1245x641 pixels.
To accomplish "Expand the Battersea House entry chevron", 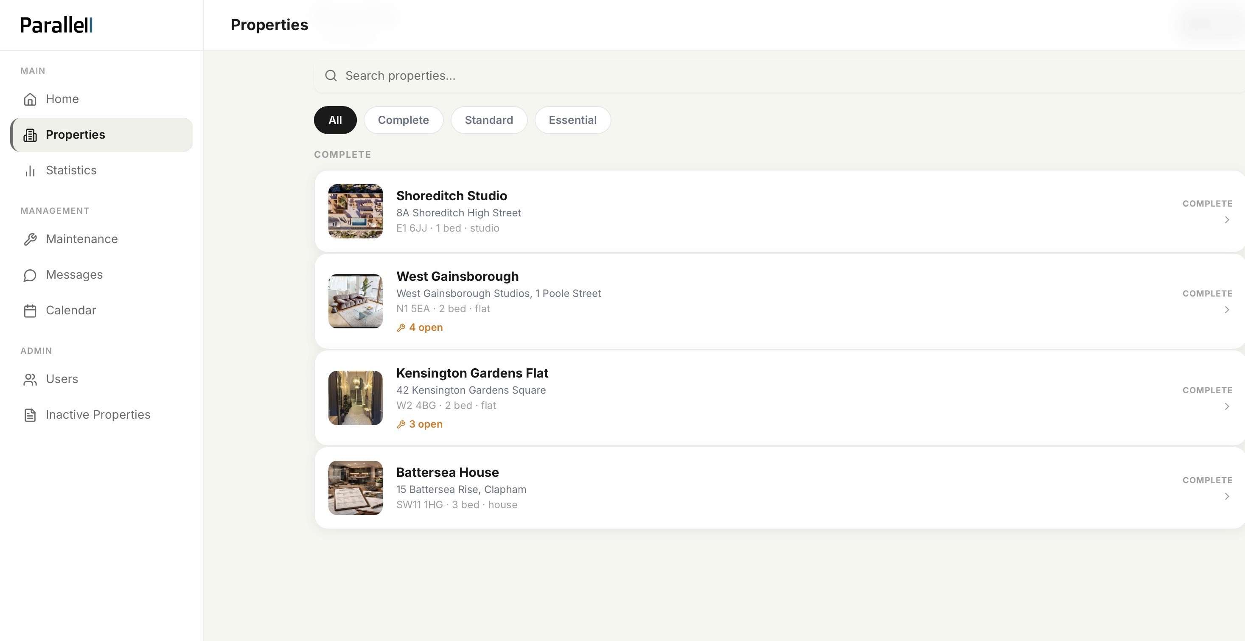I will coord(1227,496).
